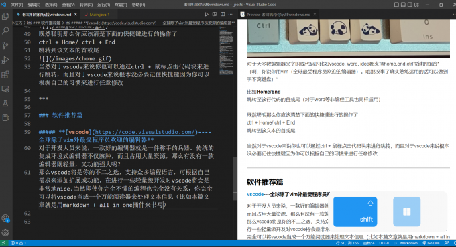Open the Manage gear icon

[5, 232]
